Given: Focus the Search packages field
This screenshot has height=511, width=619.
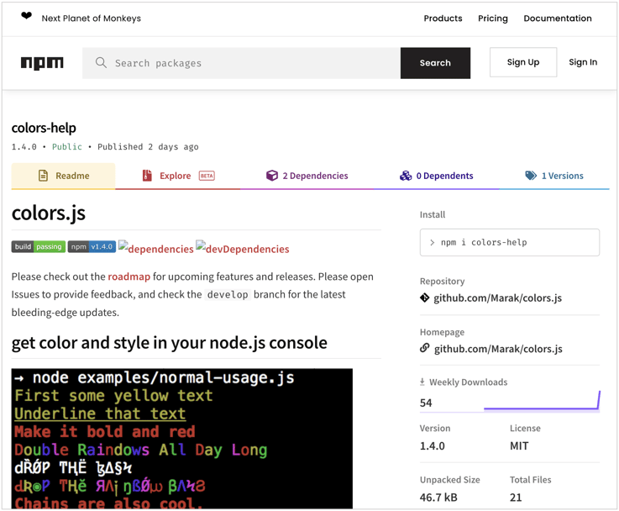Looking at the screenshot, I should click(241, 63).
